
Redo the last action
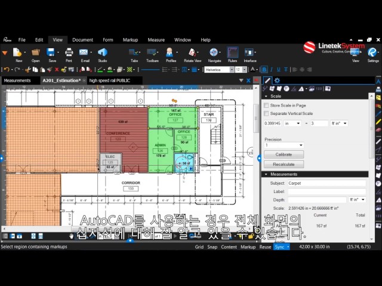(x=17, y=70)
